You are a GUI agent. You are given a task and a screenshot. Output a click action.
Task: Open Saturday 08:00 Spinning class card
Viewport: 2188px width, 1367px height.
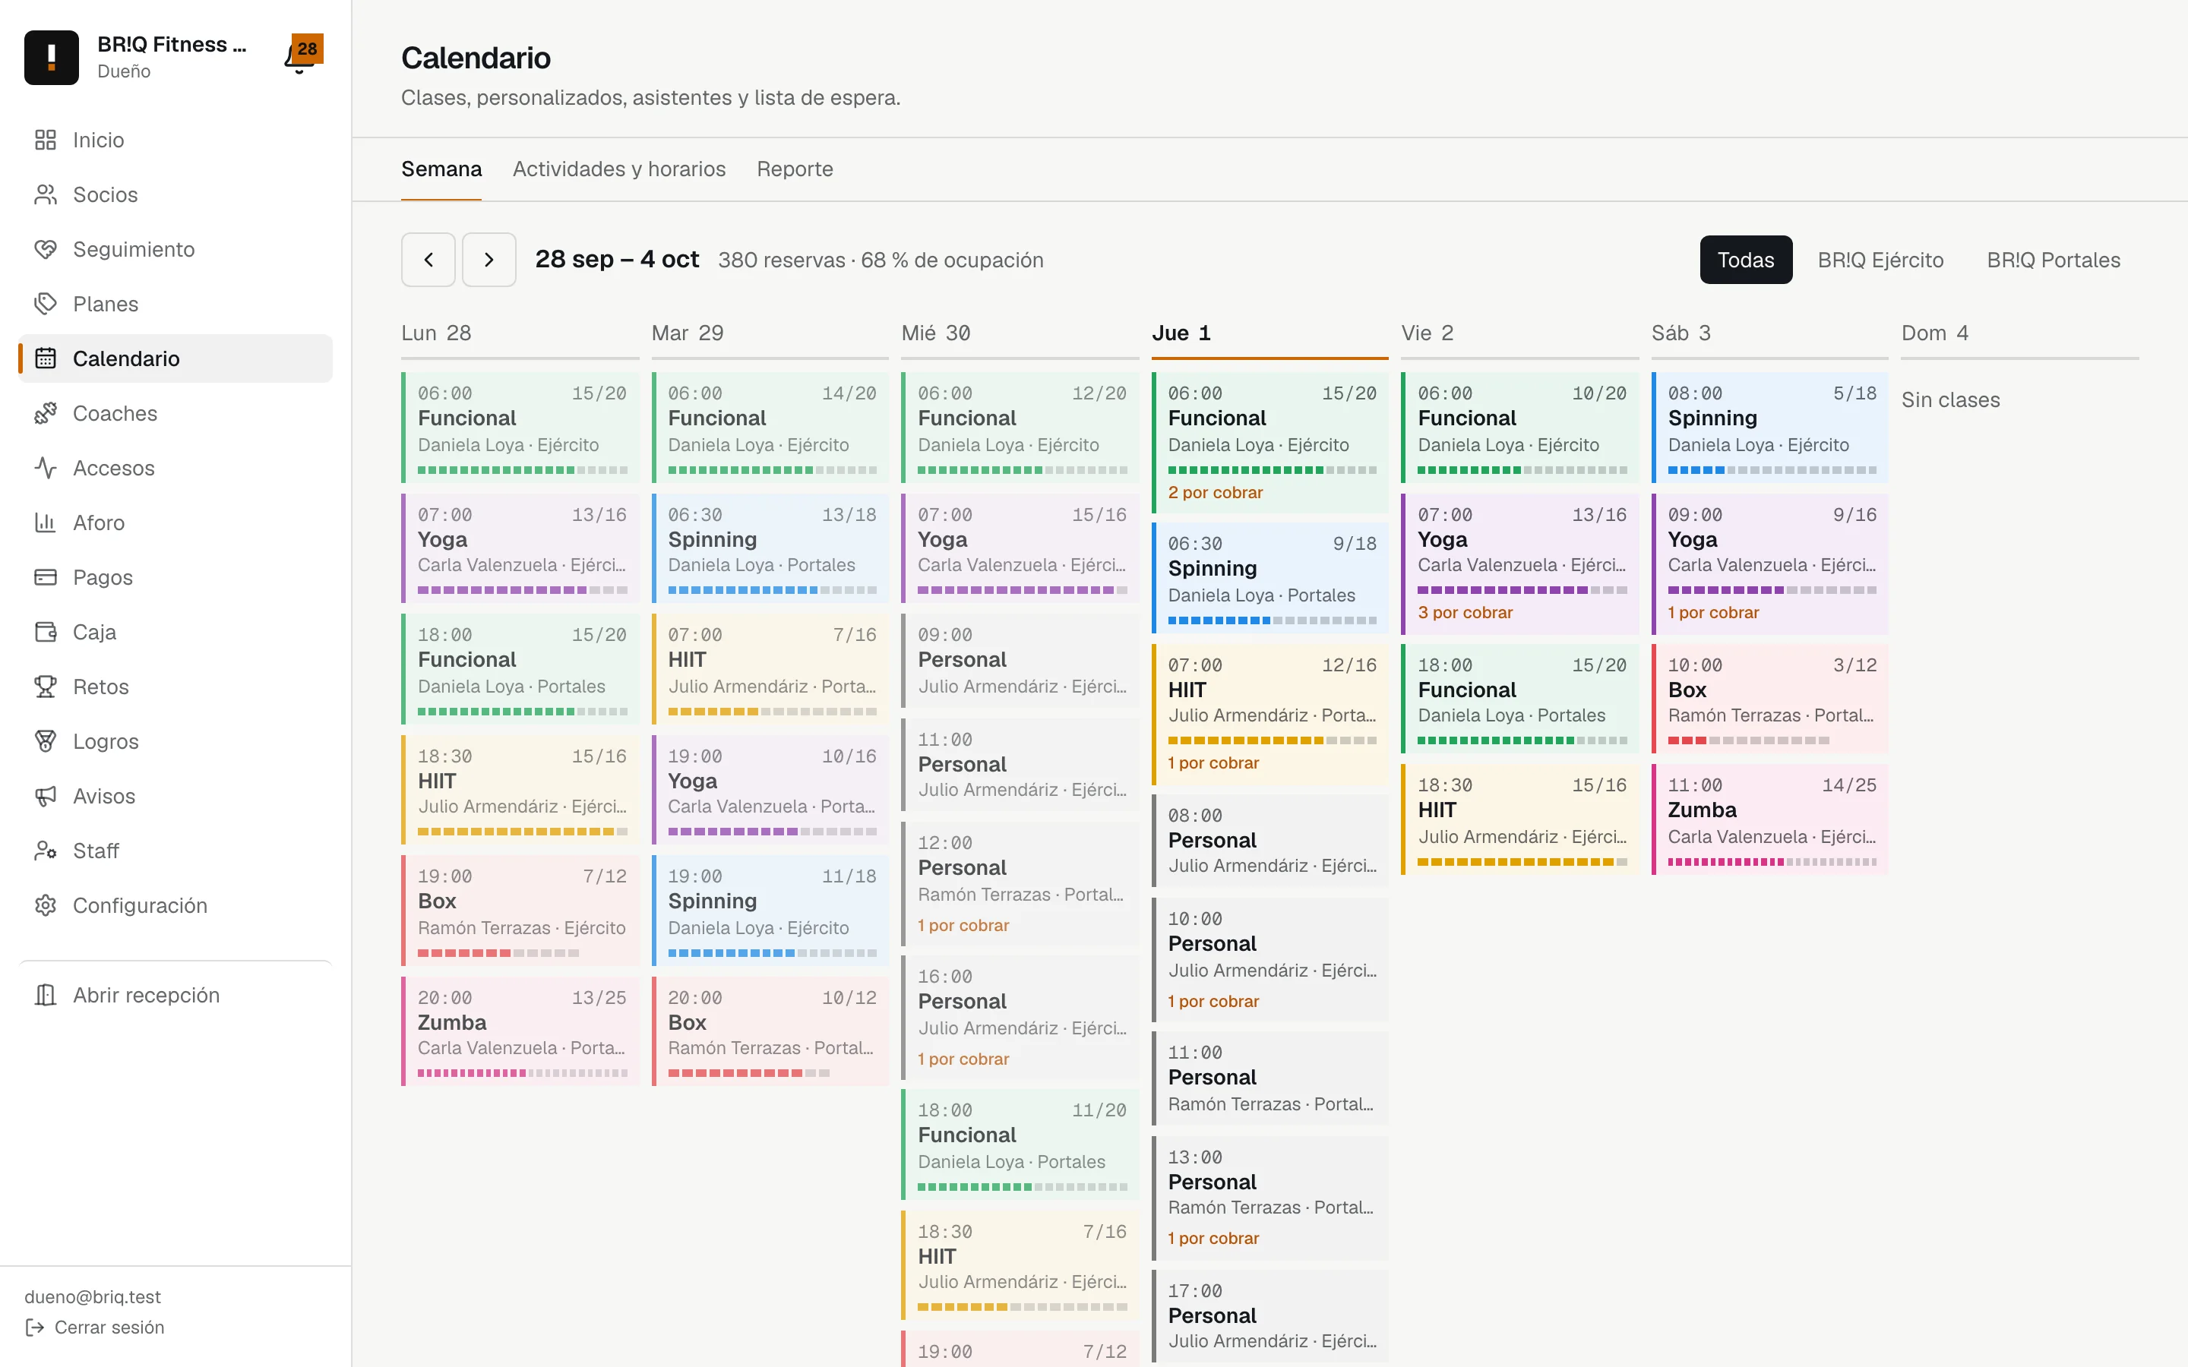click(x=1769, y=428)
